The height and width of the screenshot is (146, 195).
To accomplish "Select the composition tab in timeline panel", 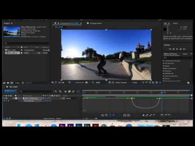I will click(13, 87).
